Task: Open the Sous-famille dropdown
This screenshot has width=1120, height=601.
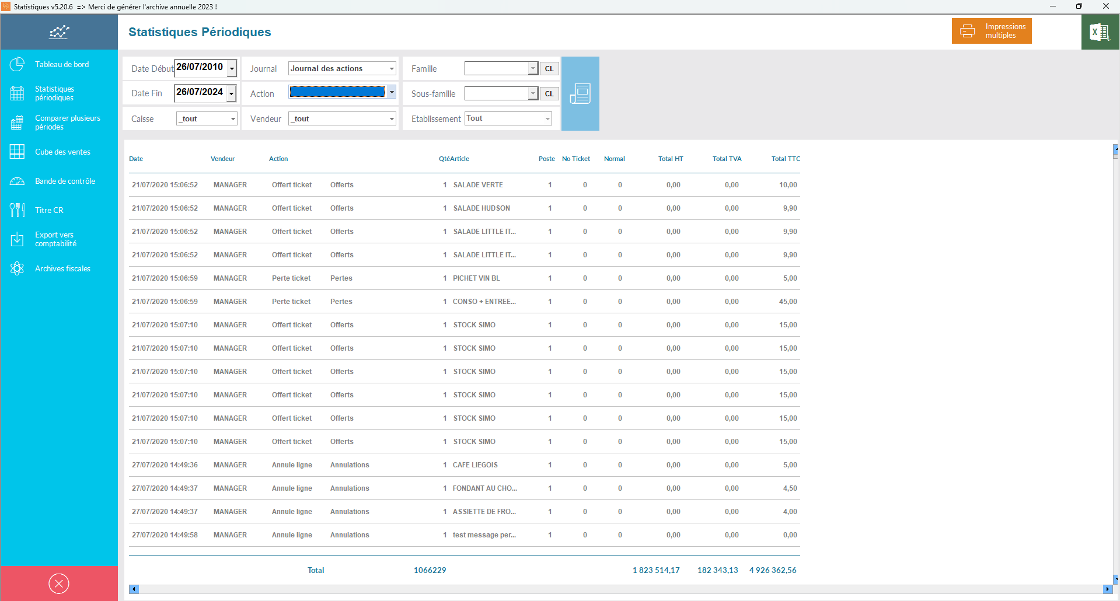Action: [x=501, y=93]
